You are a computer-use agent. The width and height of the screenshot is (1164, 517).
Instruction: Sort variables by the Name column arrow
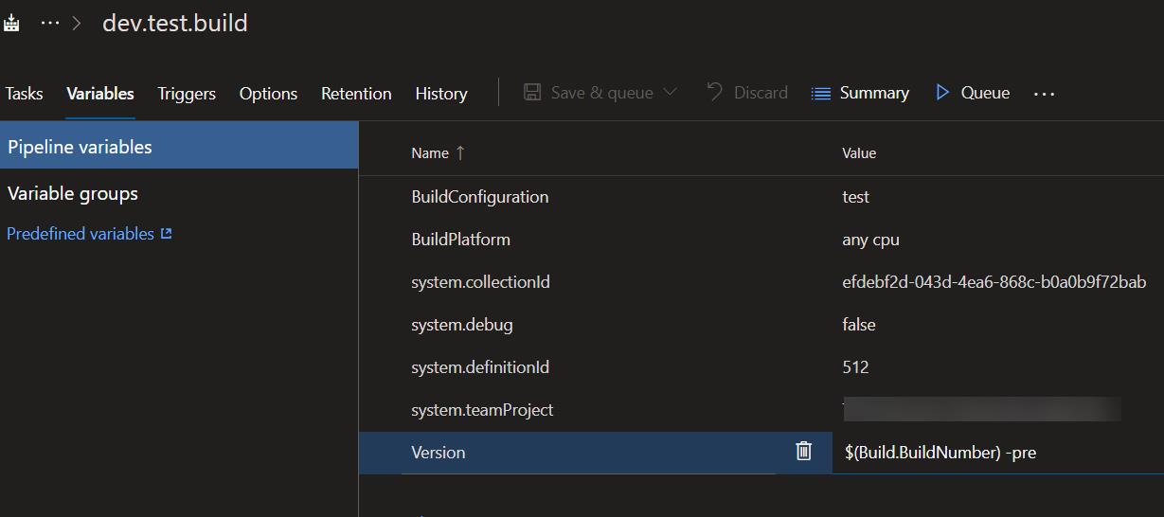pos(460,152)
